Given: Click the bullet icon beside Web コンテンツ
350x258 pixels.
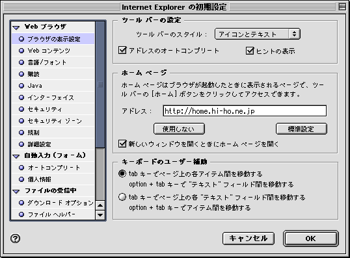Looking at the screenshot, I should click(x=21, y=51).
